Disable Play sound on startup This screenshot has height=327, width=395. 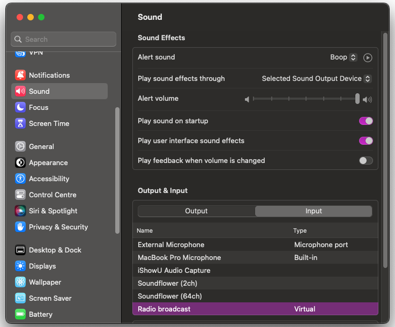(x=366, y=121)
